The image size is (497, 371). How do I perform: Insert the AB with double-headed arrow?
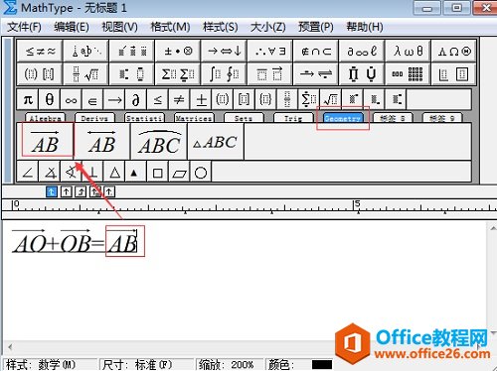pyautogui.click(x=102, y=142)
